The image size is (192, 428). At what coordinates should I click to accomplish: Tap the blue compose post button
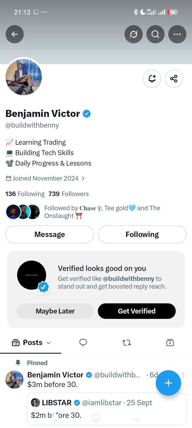pos(168,383)
